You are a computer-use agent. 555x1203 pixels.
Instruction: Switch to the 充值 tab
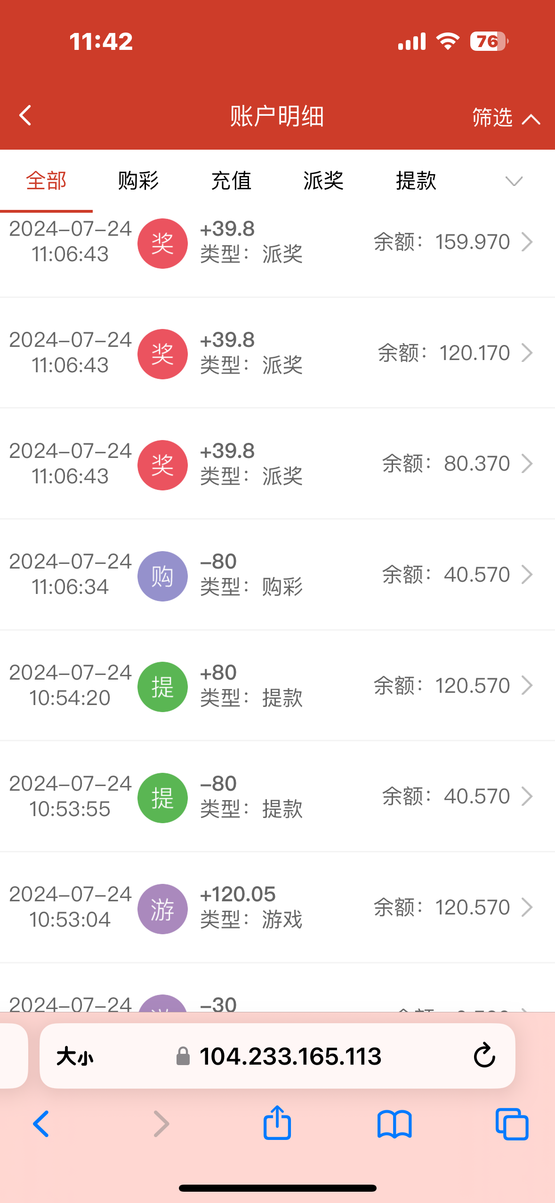coord(231,181)
